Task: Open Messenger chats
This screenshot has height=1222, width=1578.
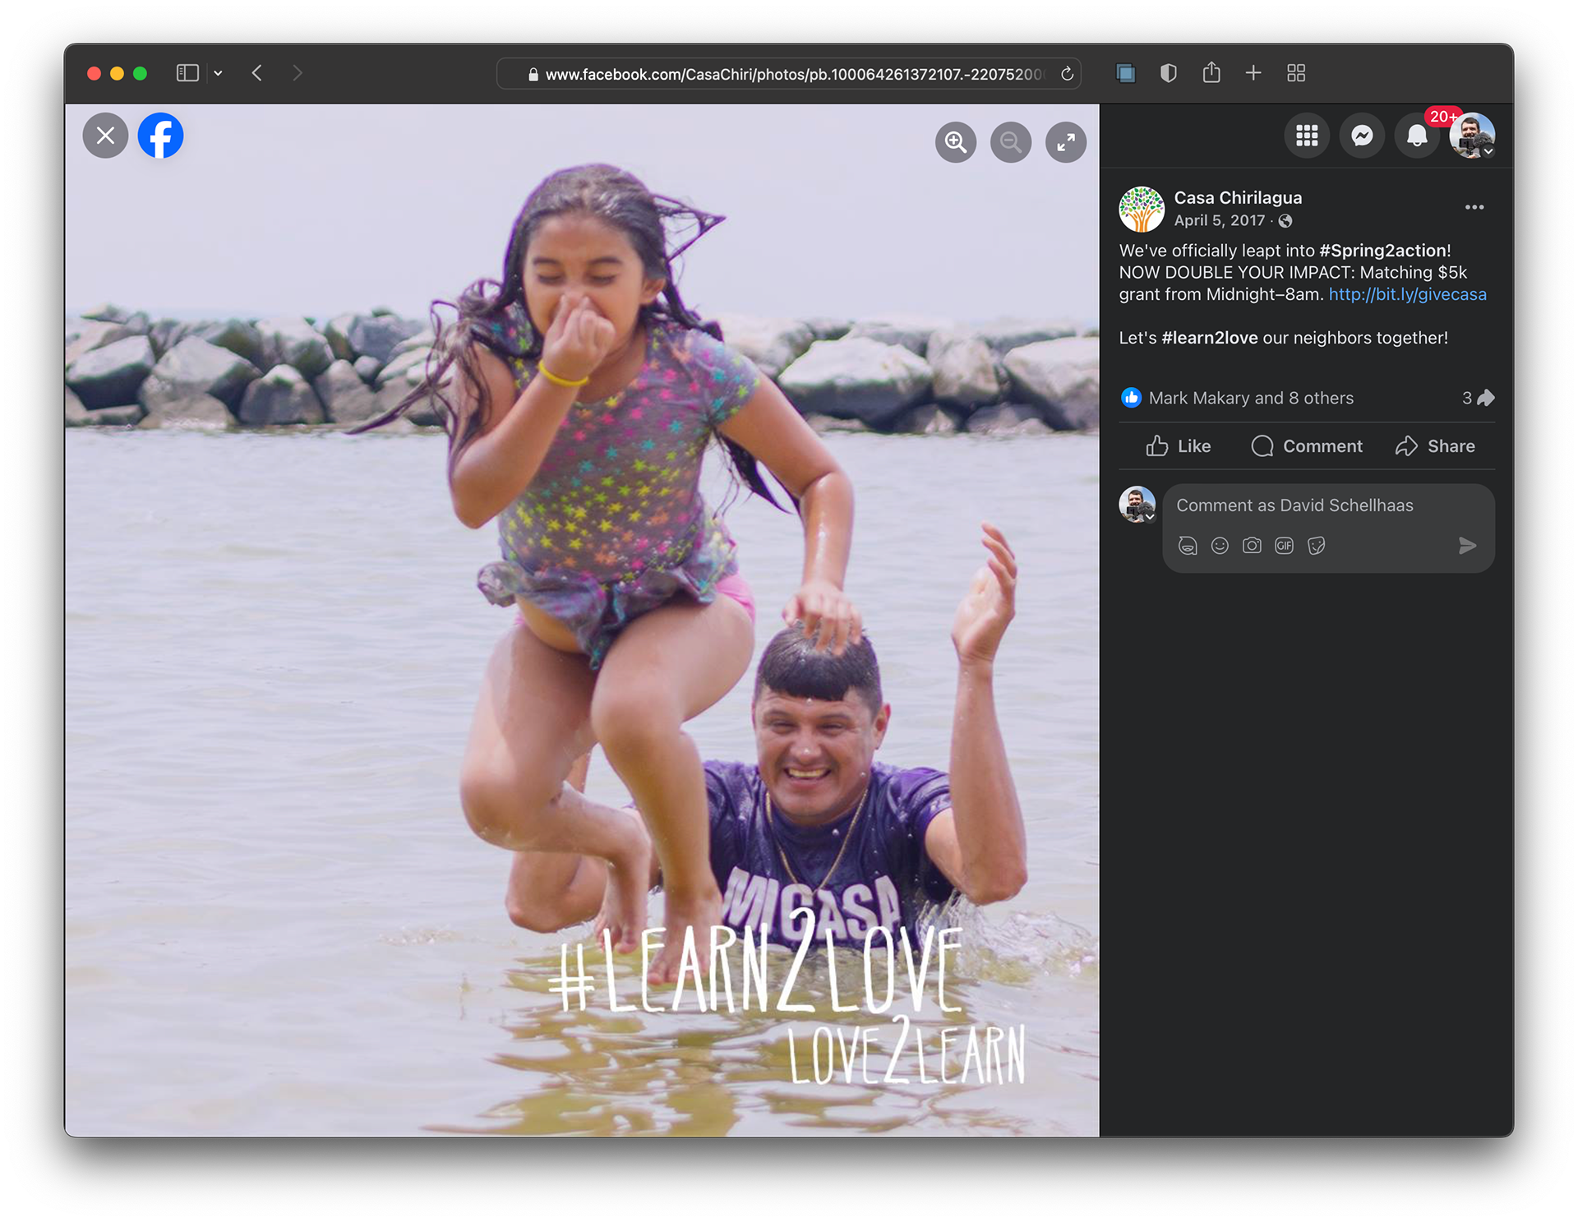Action: tap(1362, 136)
